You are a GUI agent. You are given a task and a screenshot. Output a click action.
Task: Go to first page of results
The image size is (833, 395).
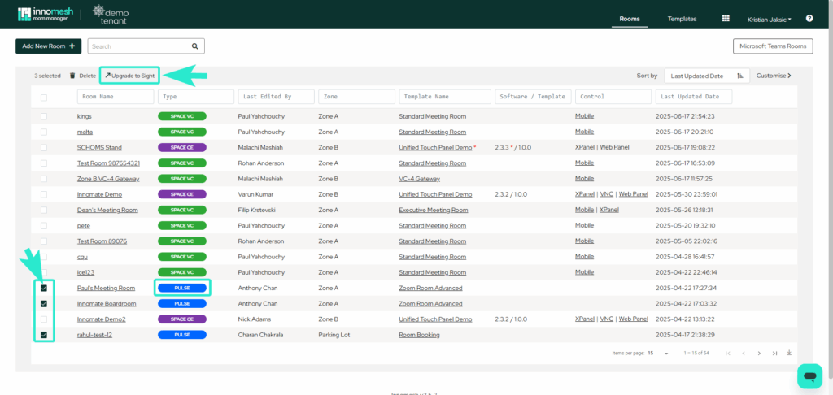coord(728,353)
